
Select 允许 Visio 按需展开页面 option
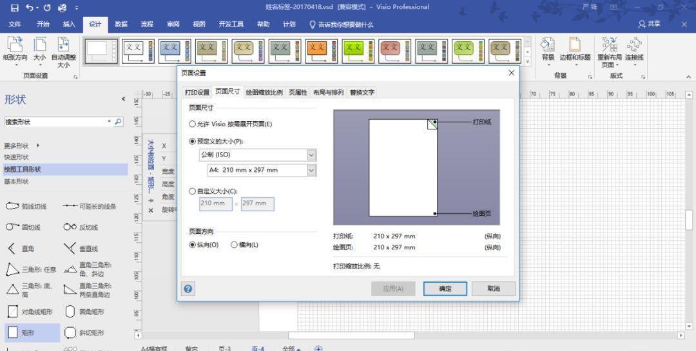pyautogui.click(x=193, y=124)
